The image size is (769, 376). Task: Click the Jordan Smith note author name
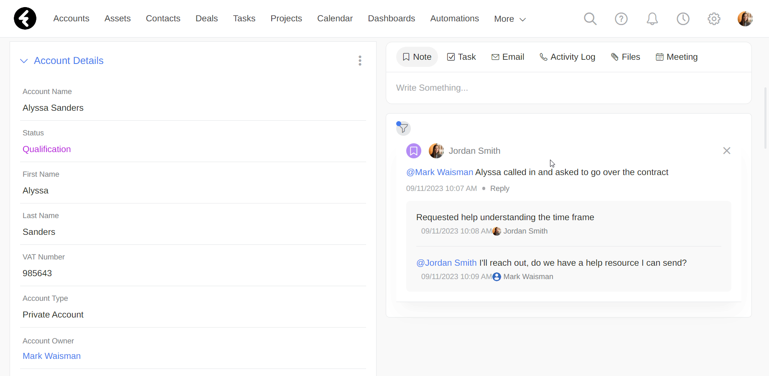pos(474,151)
